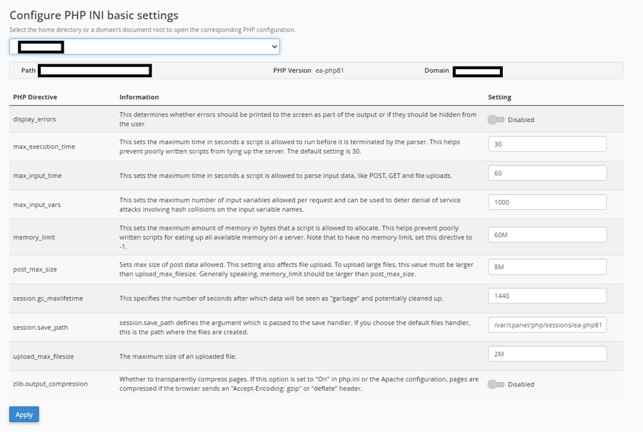Focus the memory_limit input field

(547, 235)
